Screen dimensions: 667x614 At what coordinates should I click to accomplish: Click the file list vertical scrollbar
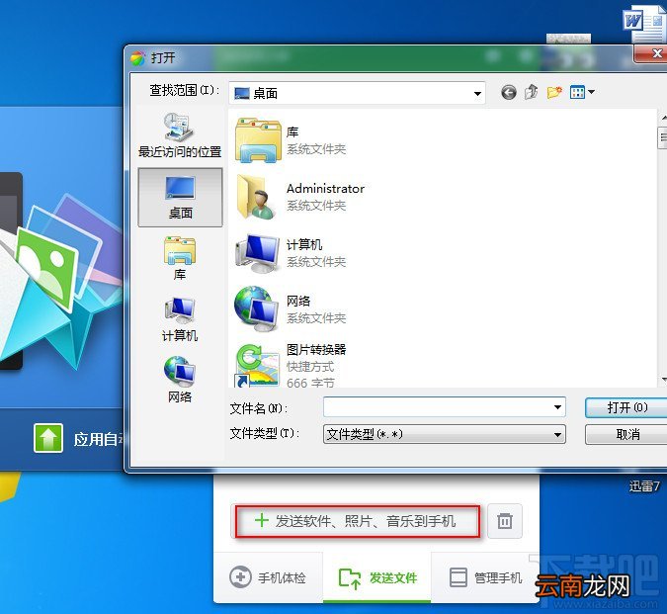662,247
